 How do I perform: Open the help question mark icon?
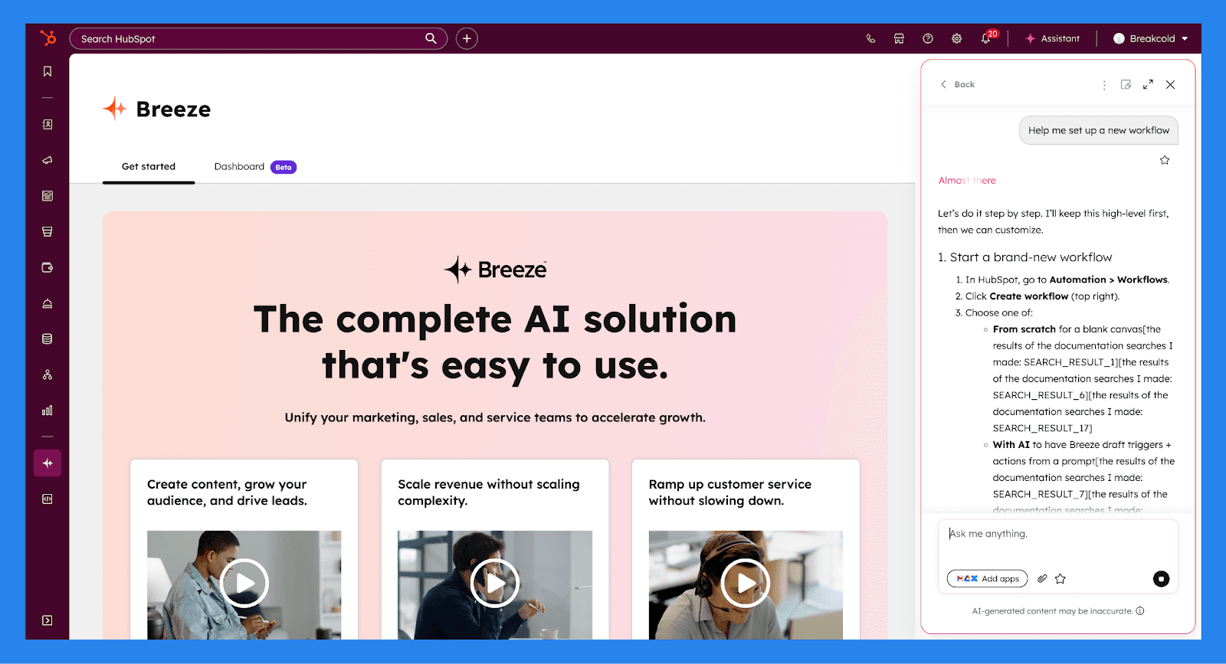pos(928,38)
